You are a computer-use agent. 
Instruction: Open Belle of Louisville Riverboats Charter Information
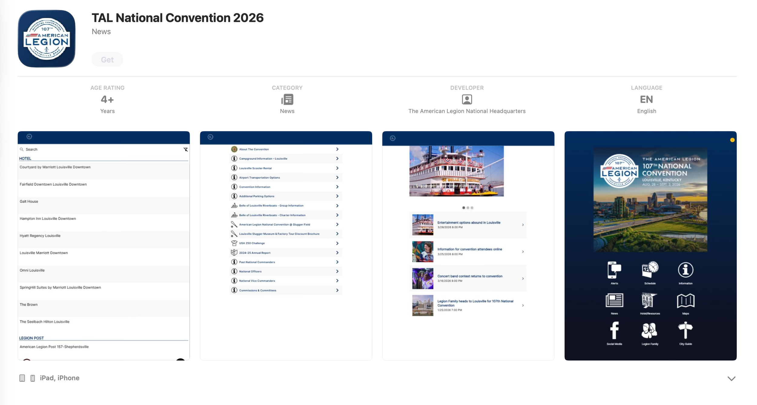(286, 215)
